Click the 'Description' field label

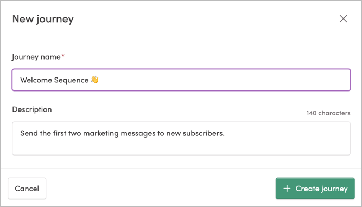click(x=32, y=109)
